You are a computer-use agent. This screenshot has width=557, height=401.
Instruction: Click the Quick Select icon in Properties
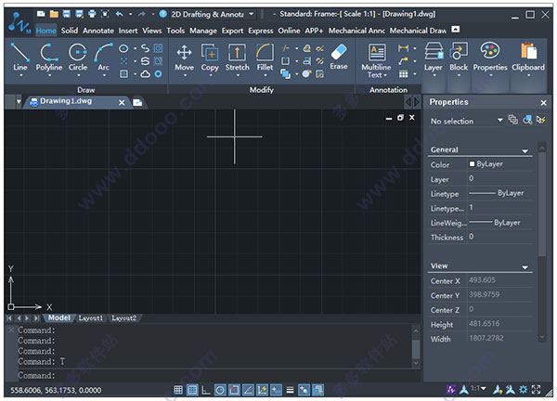coord(540,120)
